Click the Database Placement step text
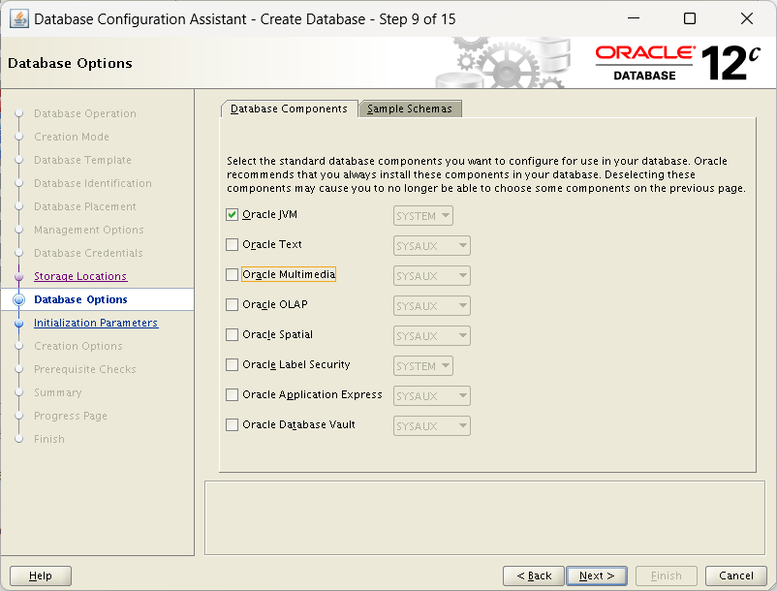 (x=85, y=206)
